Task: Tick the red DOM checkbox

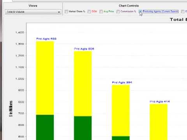Action: [x=89, y=12]
